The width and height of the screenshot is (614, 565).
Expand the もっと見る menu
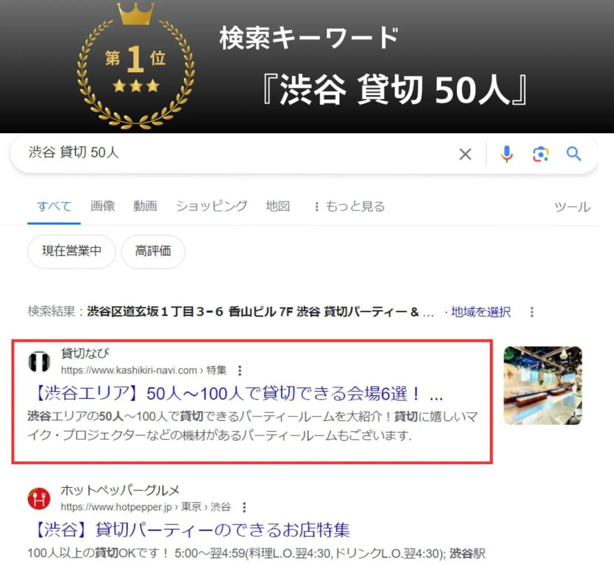[349, 206]
